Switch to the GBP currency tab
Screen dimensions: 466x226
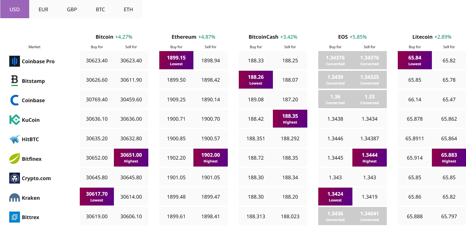(72, 9)
